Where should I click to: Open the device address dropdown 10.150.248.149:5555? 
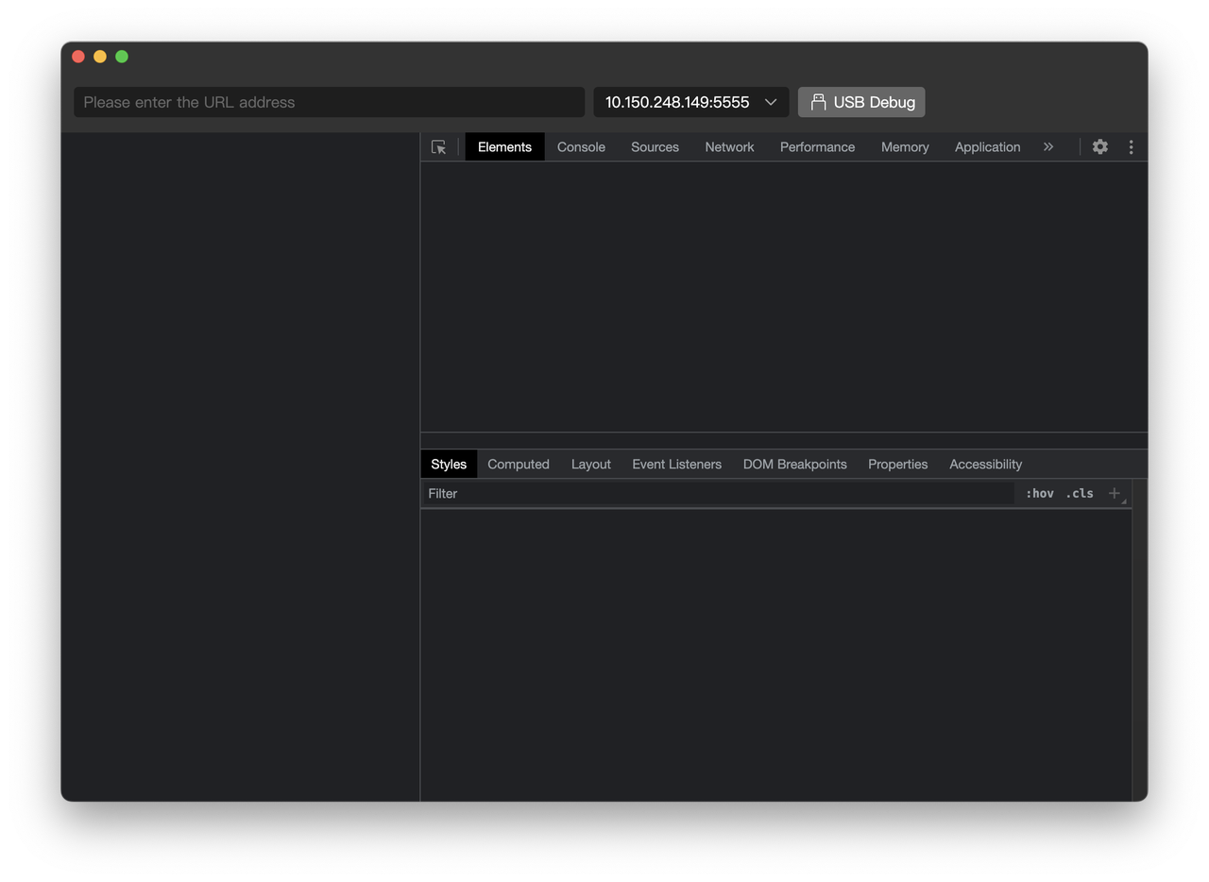(x=691, y=102)
